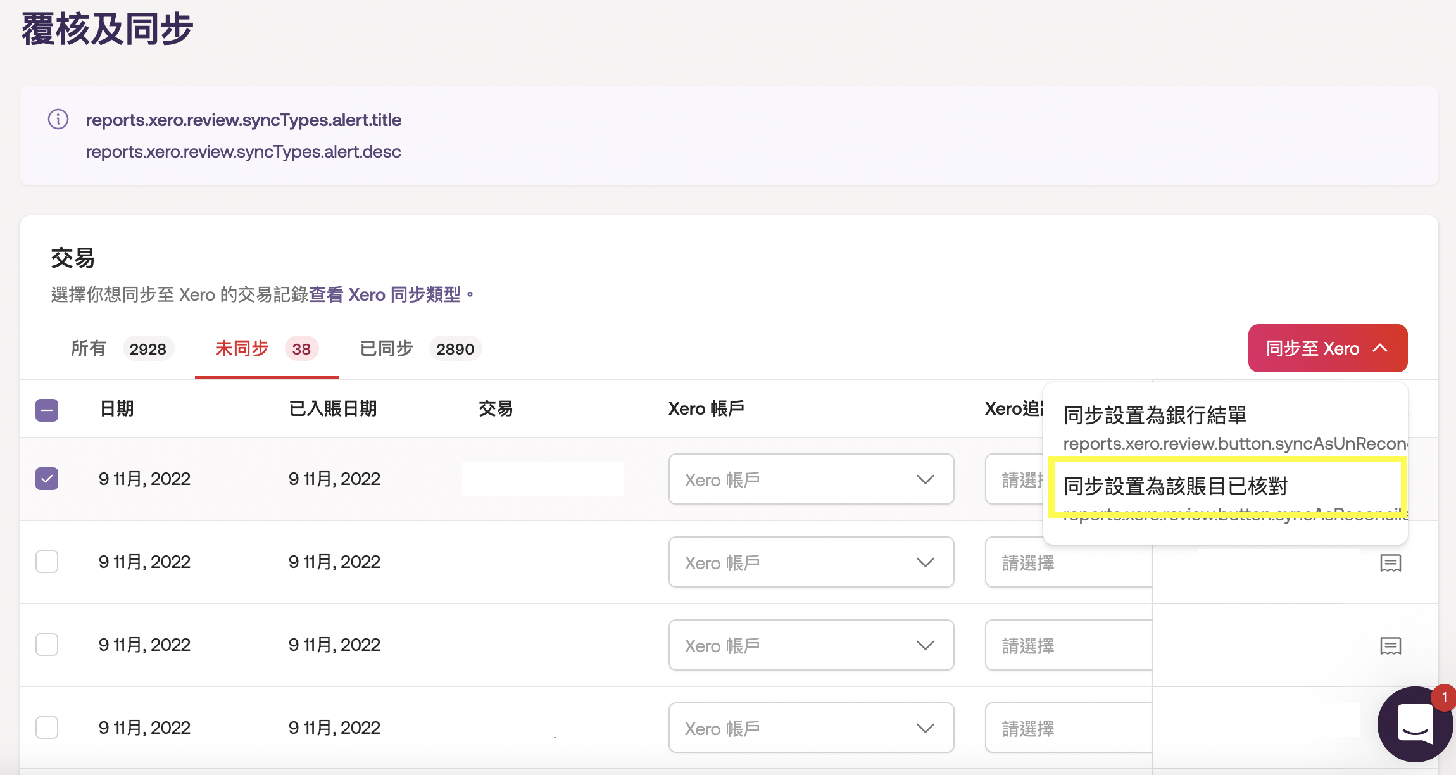Viewport: 1456px width, 775px height.
Task: Open first row Xero 帳戶 dropdown
Action: pos(810,479)
